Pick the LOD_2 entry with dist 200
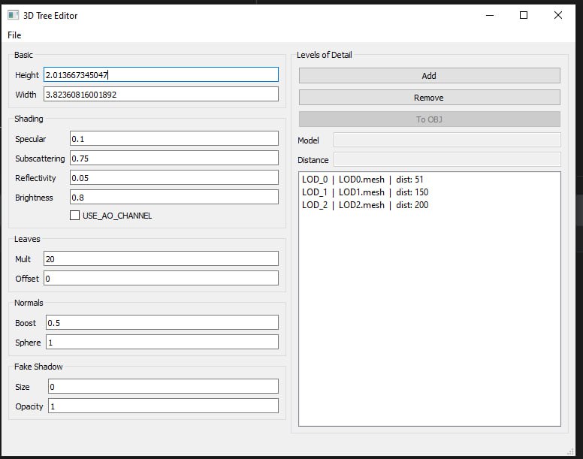583x459 pixels. tap(365, 205)
